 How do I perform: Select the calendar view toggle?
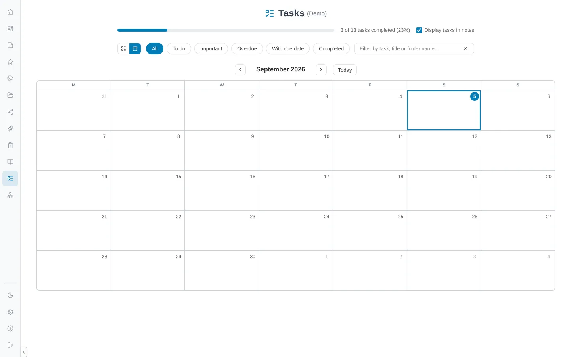pyautogui.click(x=135, y=48)
